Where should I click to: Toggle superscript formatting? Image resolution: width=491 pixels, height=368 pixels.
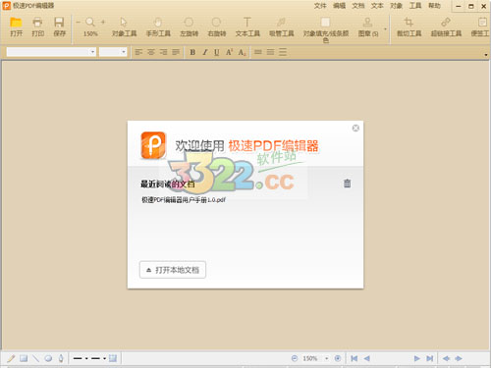click(229, 52)
